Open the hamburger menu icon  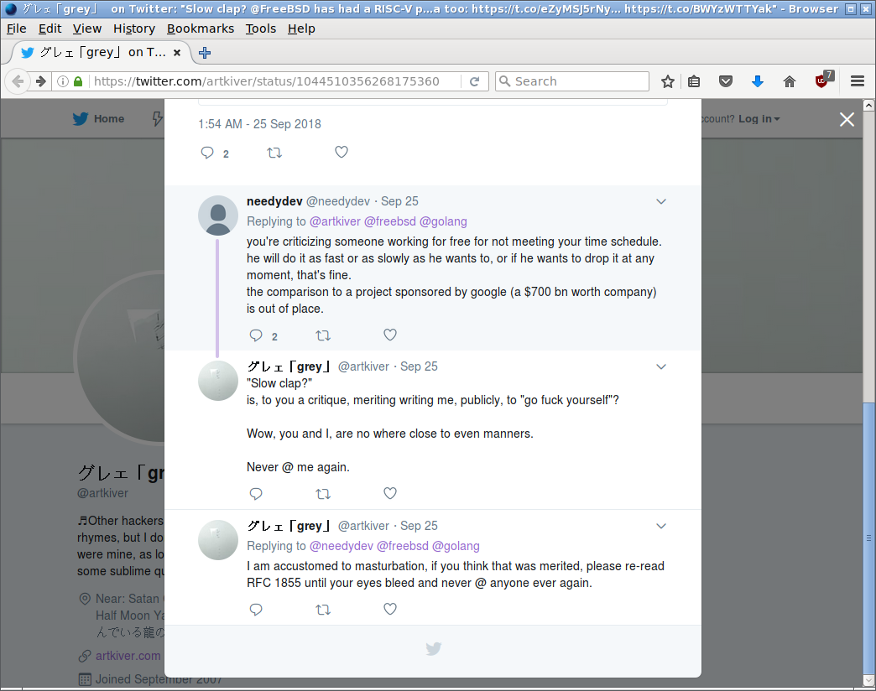[x=858, y=81]
